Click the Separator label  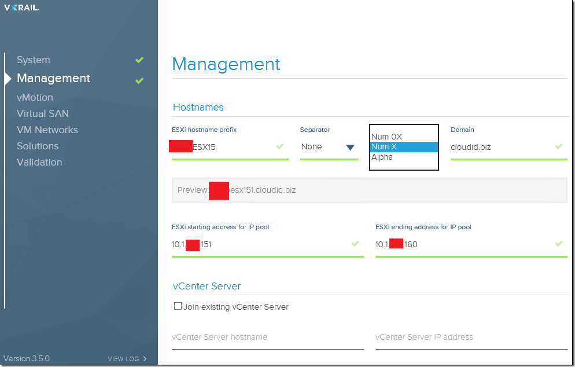pyautogui.click(x=315, y=130)
